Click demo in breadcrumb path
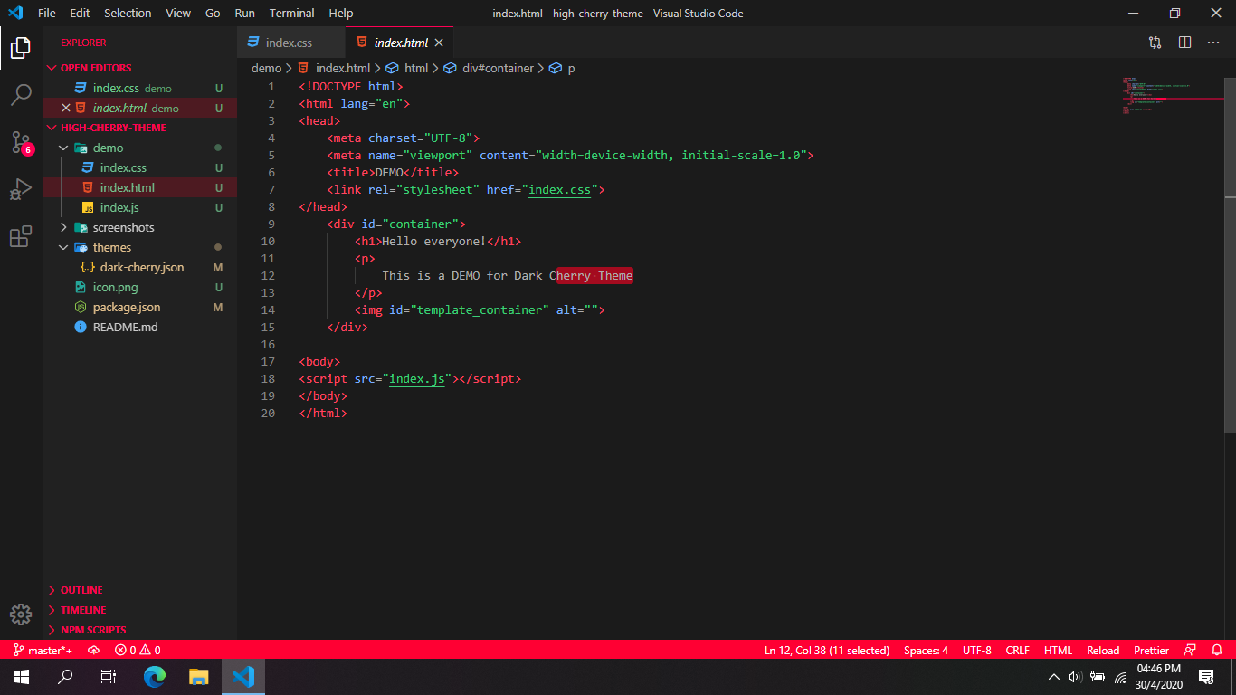The height and width of the screenshot is (695, 1236). click(266, 68)
